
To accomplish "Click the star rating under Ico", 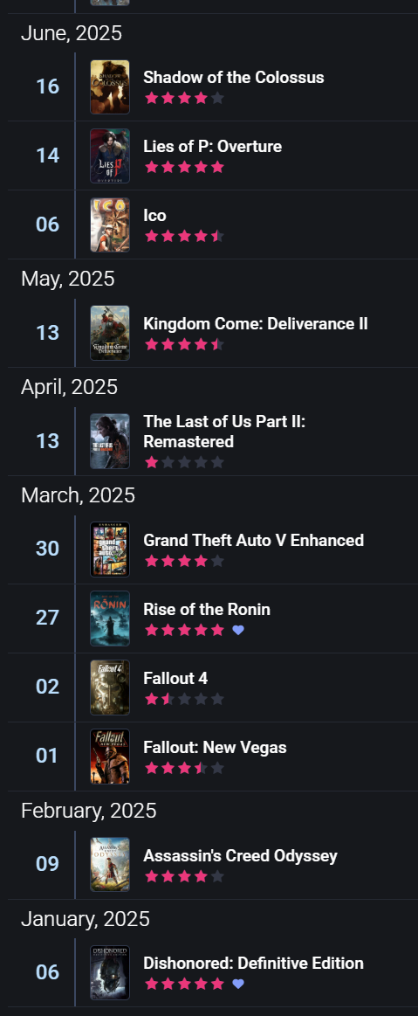I will point(184,236).
